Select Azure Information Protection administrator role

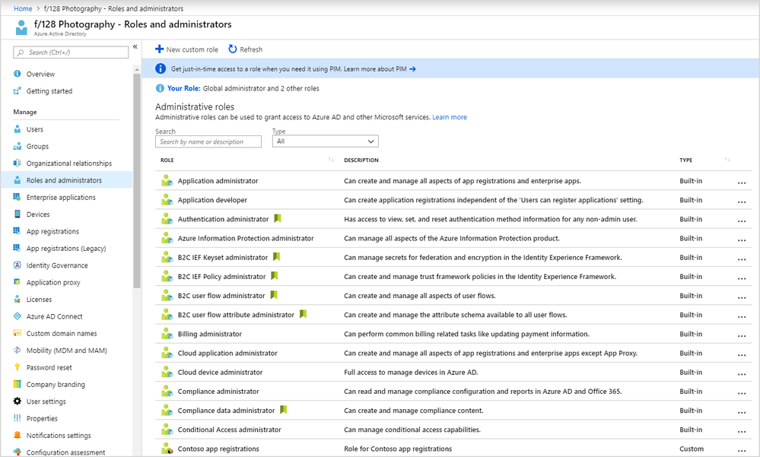[246, 238]
